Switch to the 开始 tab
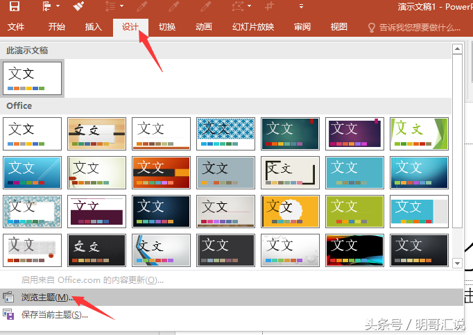This screenshot has height=335, width=473. (57, 27)
